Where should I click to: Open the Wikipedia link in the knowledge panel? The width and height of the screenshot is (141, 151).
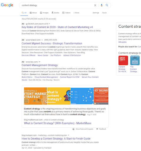122,42
